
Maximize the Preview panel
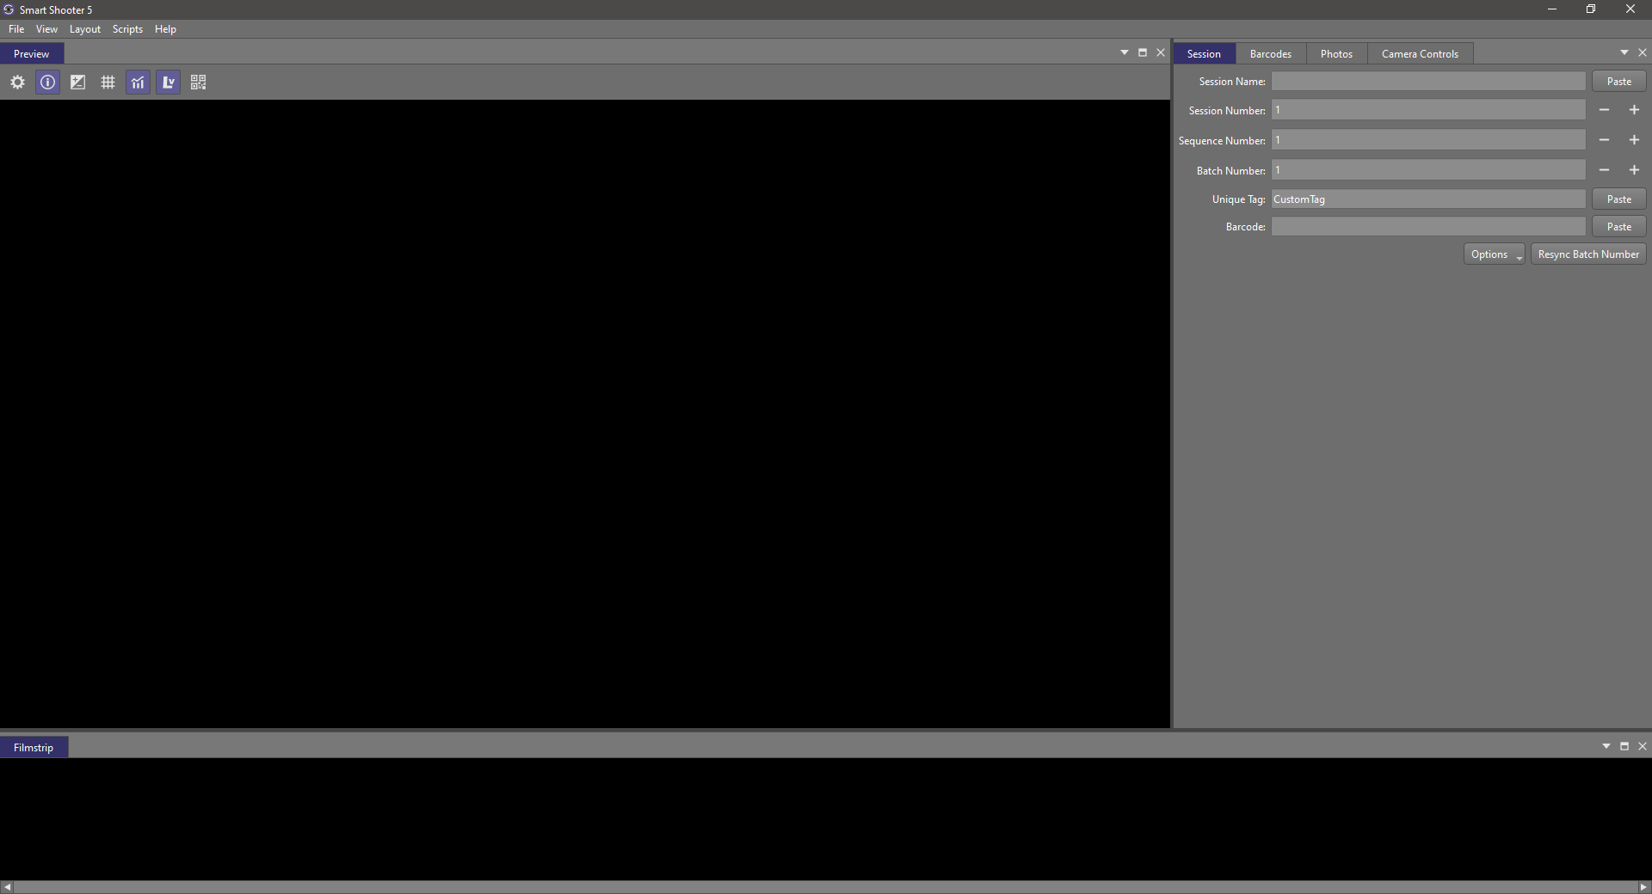(1143, 52)
